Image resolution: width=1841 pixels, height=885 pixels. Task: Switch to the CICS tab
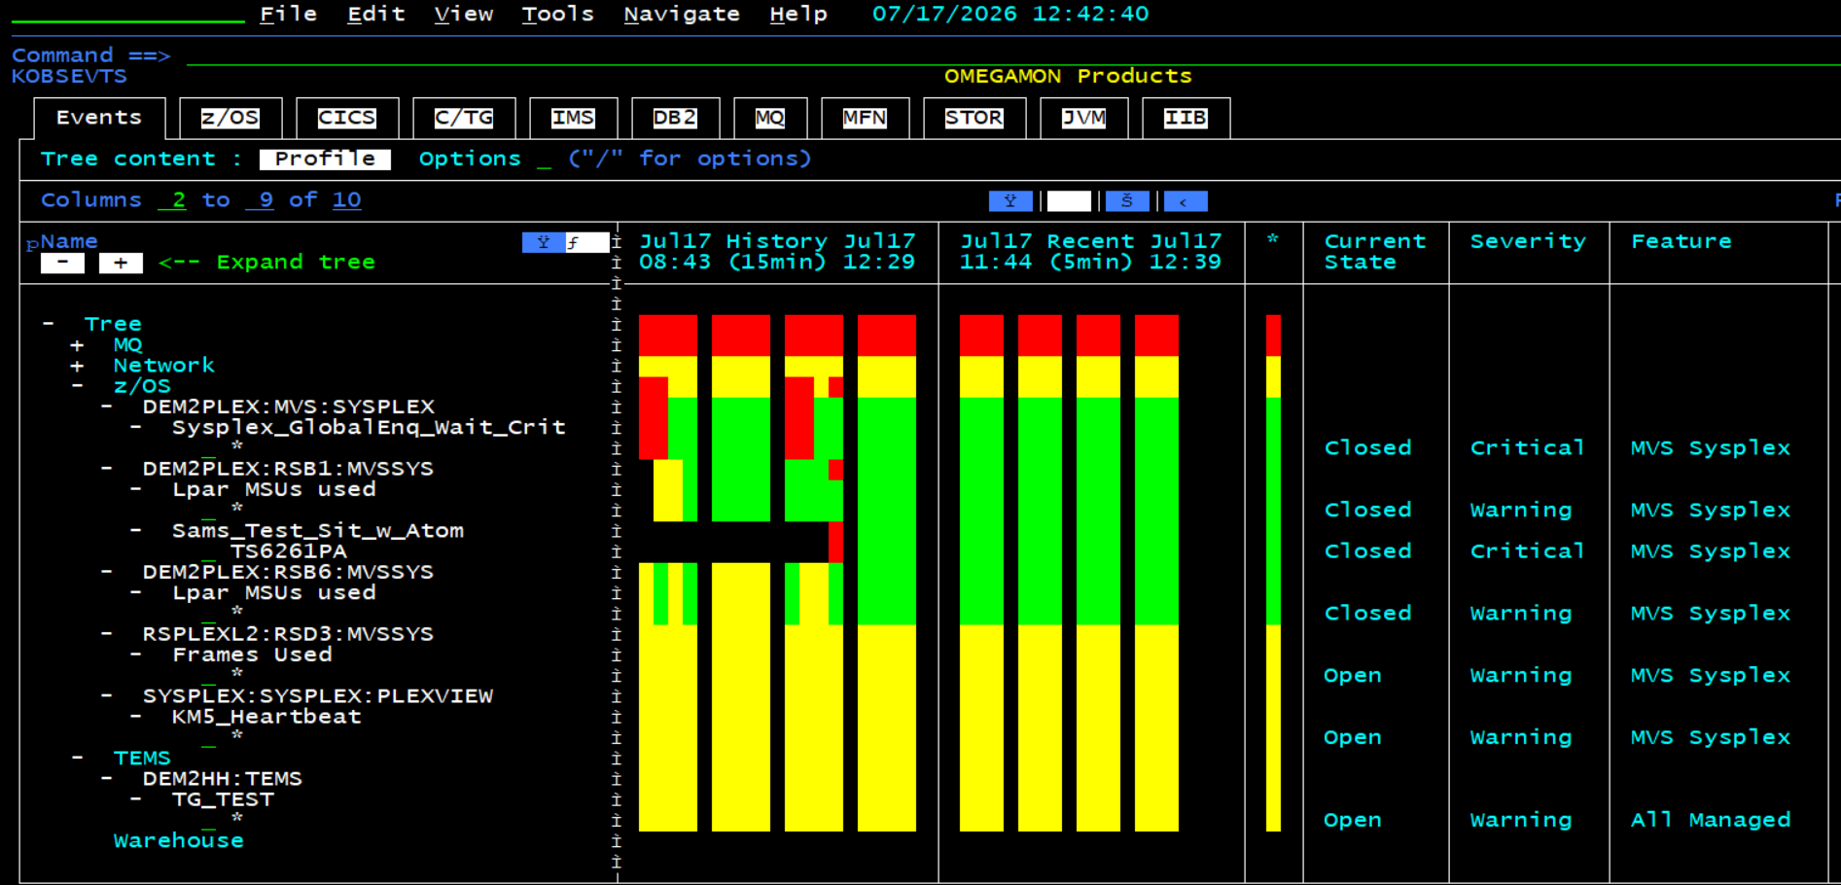click(x=347, y=118)
